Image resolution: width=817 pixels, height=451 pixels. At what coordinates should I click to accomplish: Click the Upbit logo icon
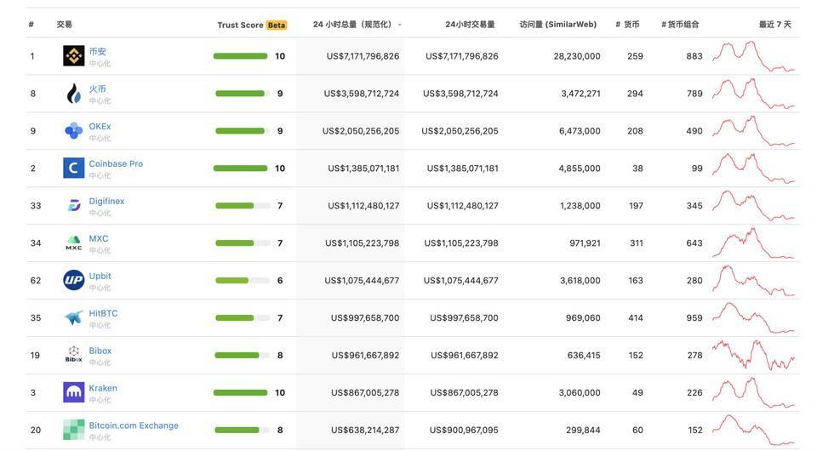(x=73, y=280)
